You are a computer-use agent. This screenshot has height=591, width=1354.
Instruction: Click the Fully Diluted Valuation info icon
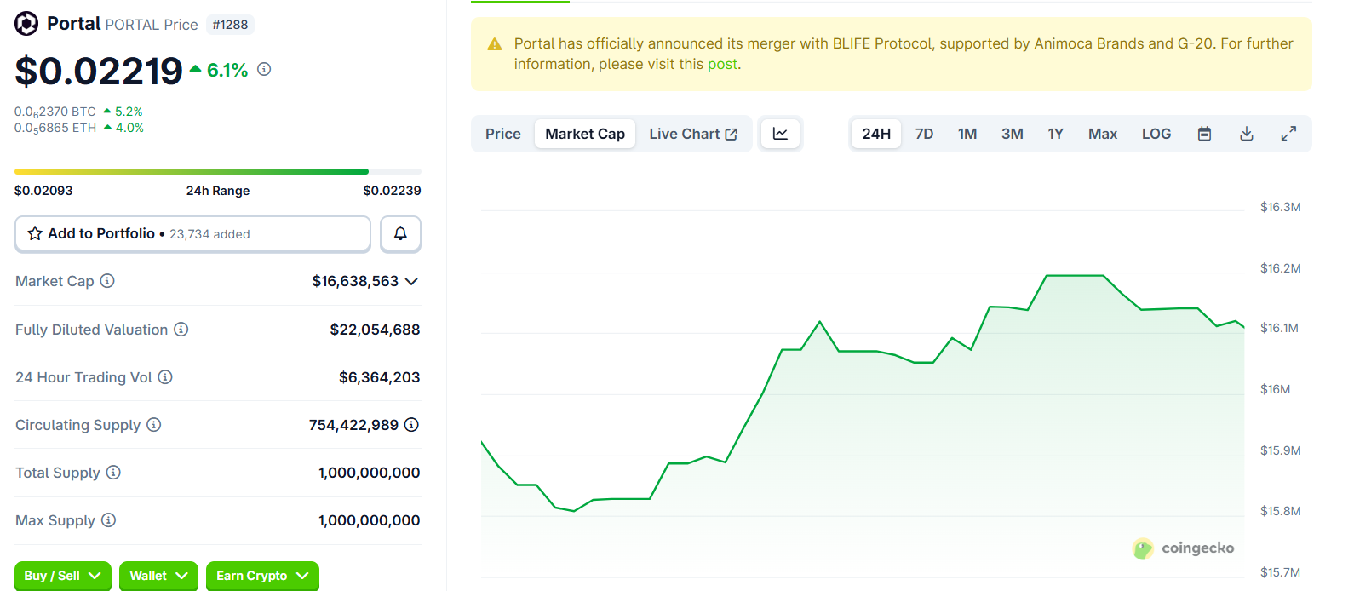(x=181, y=330)
